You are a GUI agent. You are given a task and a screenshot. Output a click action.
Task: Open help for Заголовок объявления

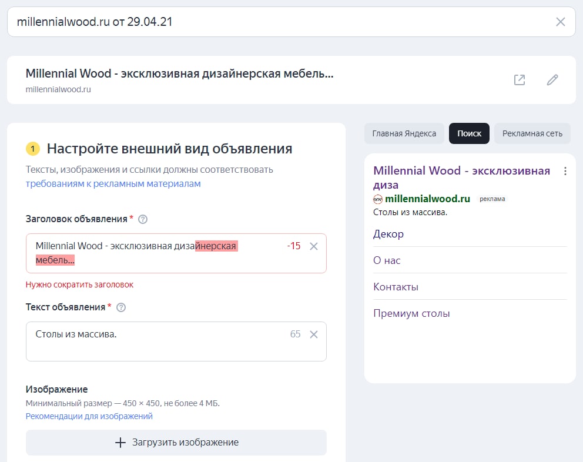143,219
